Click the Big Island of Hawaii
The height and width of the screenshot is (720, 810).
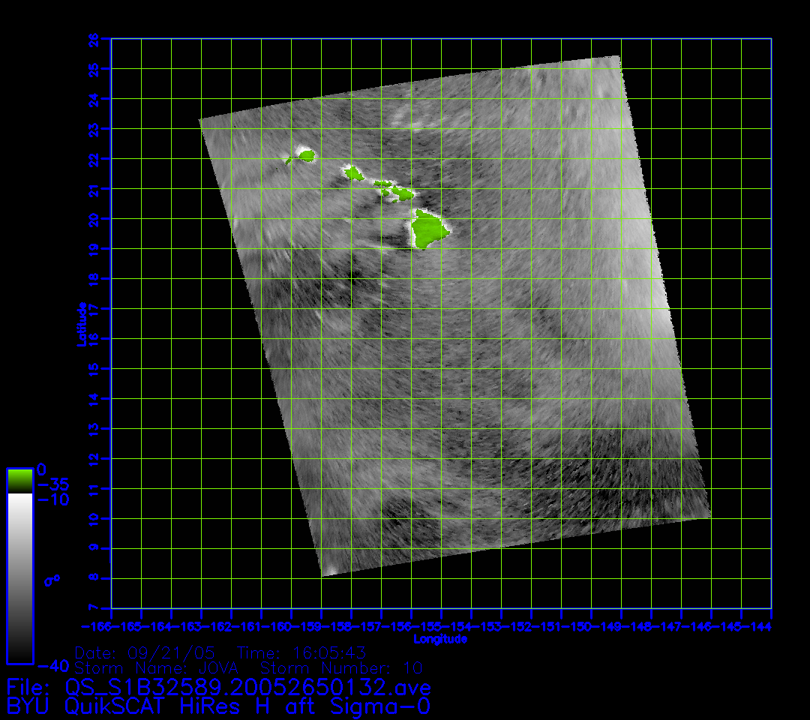click(428, 229)
